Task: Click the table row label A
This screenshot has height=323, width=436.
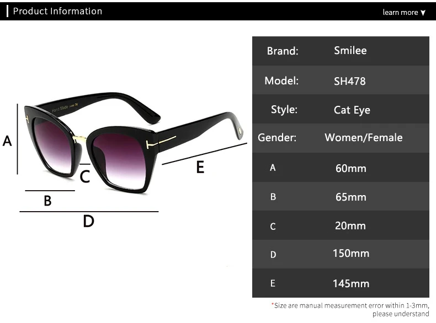Action: [273, 168]
